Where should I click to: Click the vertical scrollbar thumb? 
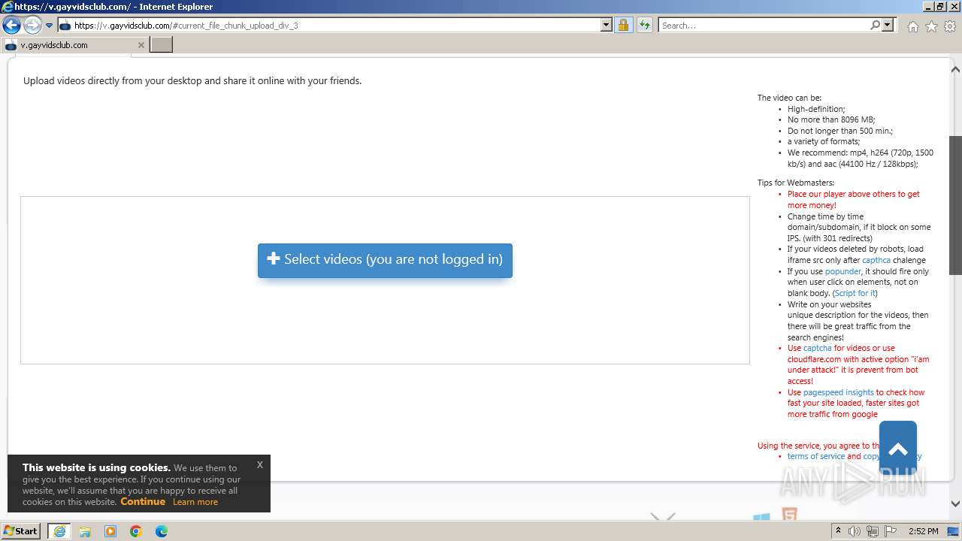956,205
